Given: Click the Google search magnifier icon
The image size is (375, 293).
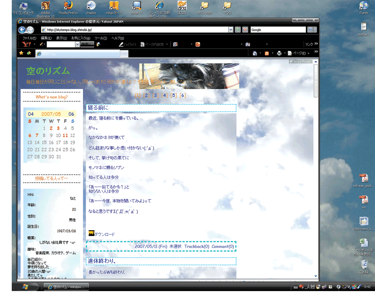Looking at the screenshot, I should [310, 30].
